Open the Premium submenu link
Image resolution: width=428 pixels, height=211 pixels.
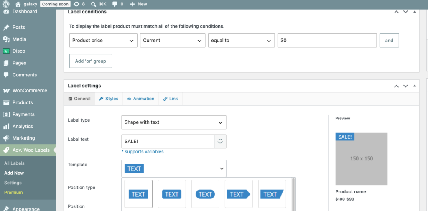(13, 193)
